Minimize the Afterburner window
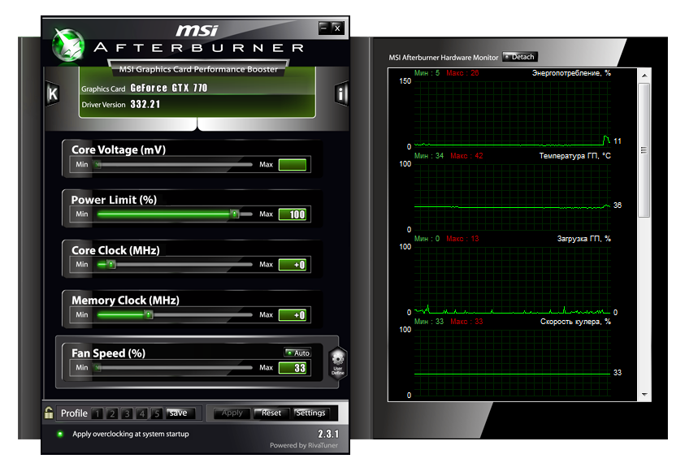 pyautogui.click(x=323, y=28)
